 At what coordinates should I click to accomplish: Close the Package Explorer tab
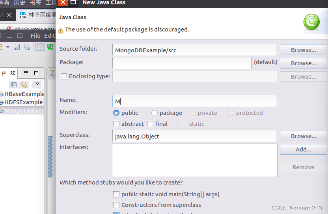(x=12, y=73)
